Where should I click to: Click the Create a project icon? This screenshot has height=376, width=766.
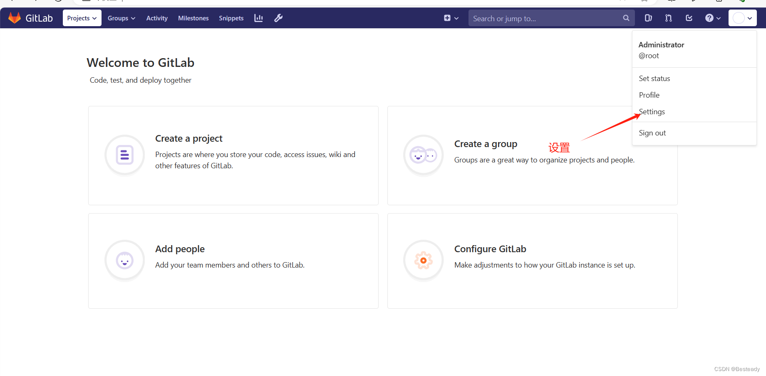(x=125, y=155)
